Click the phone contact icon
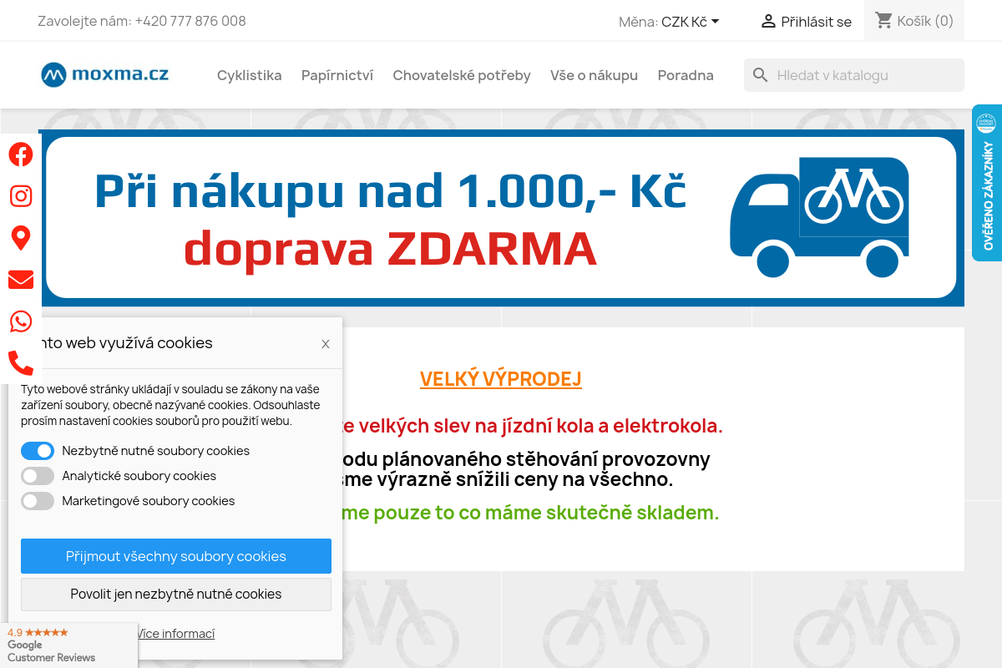This screenshot has width=1002, height=668. tap(21, 362)
